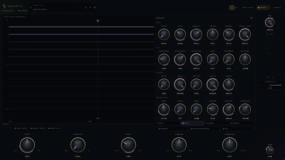Click the large Predelay knob
285x160 pixels.
(x=78, y=145)
